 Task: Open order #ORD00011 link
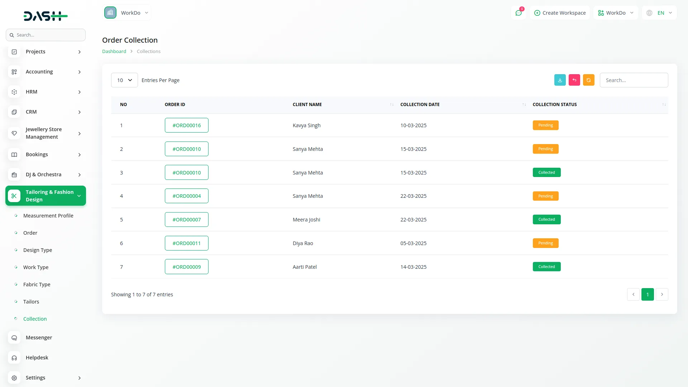point(187,243)
